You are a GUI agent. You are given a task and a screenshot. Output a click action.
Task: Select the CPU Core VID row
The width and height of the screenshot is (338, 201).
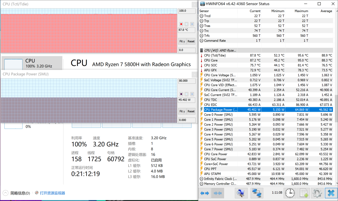click(266, 85)
